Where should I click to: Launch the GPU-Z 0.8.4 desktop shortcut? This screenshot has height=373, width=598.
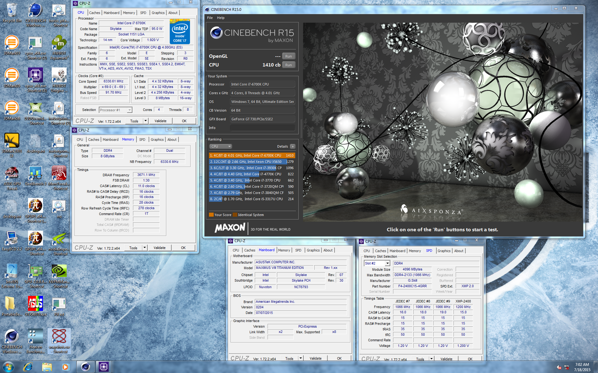pyautogui.click(x=36, y=276)
